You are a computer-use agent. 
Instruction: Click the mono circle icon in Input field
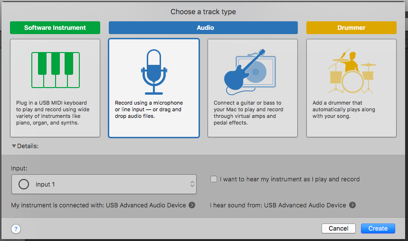pyautogui.click(x=24, y=185)
